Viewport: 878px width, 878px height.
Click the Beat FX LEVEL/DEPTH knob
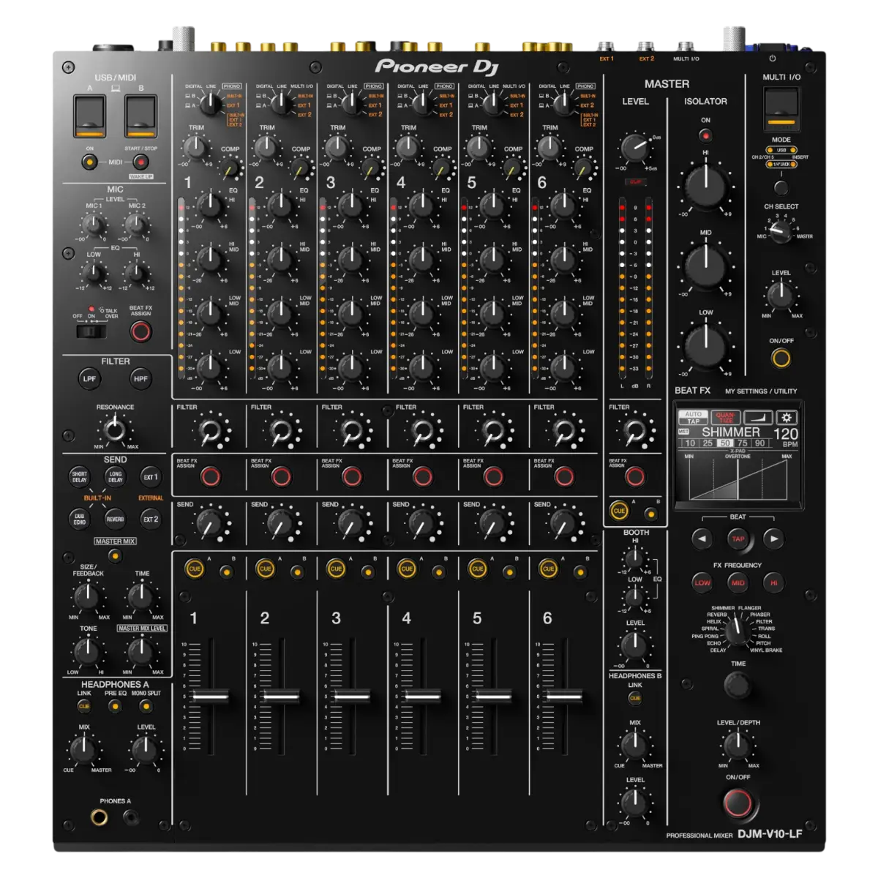click(x=738, y=746)
